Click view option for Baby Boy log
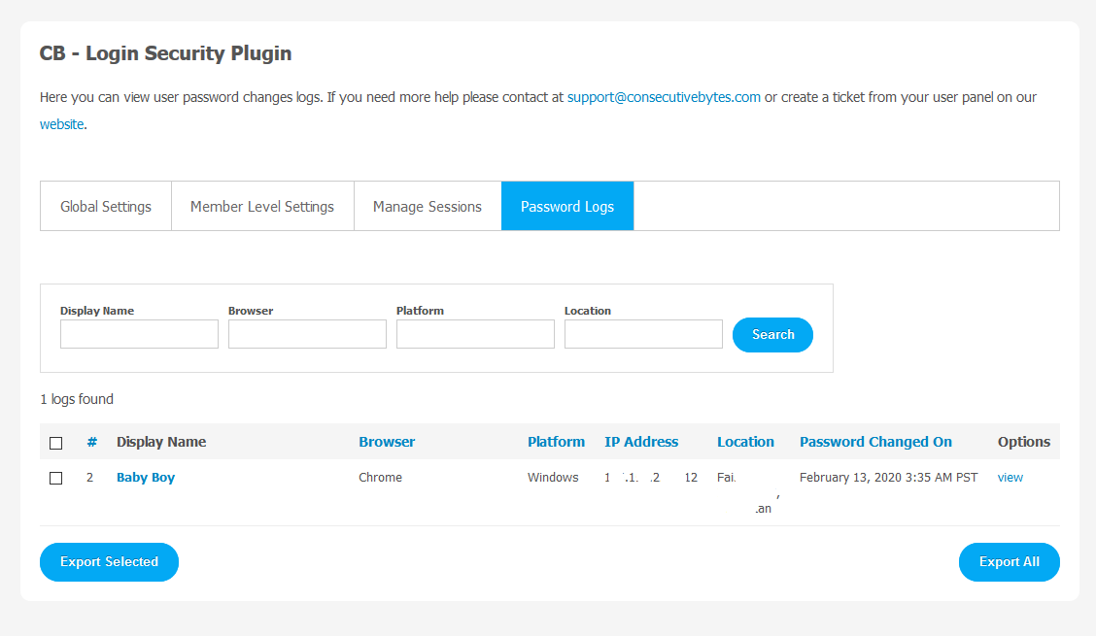This screenshot has height=636, width=1096. click(1010, 478)
